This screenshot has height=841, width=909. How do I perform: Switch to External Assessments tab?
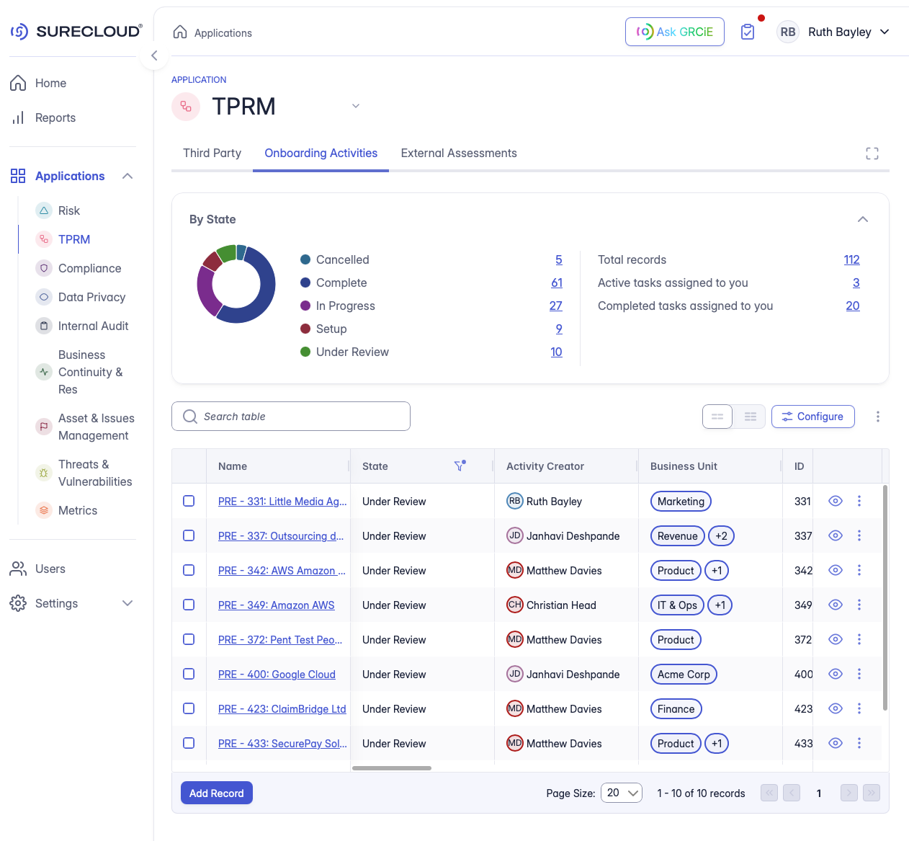(458, 153)
